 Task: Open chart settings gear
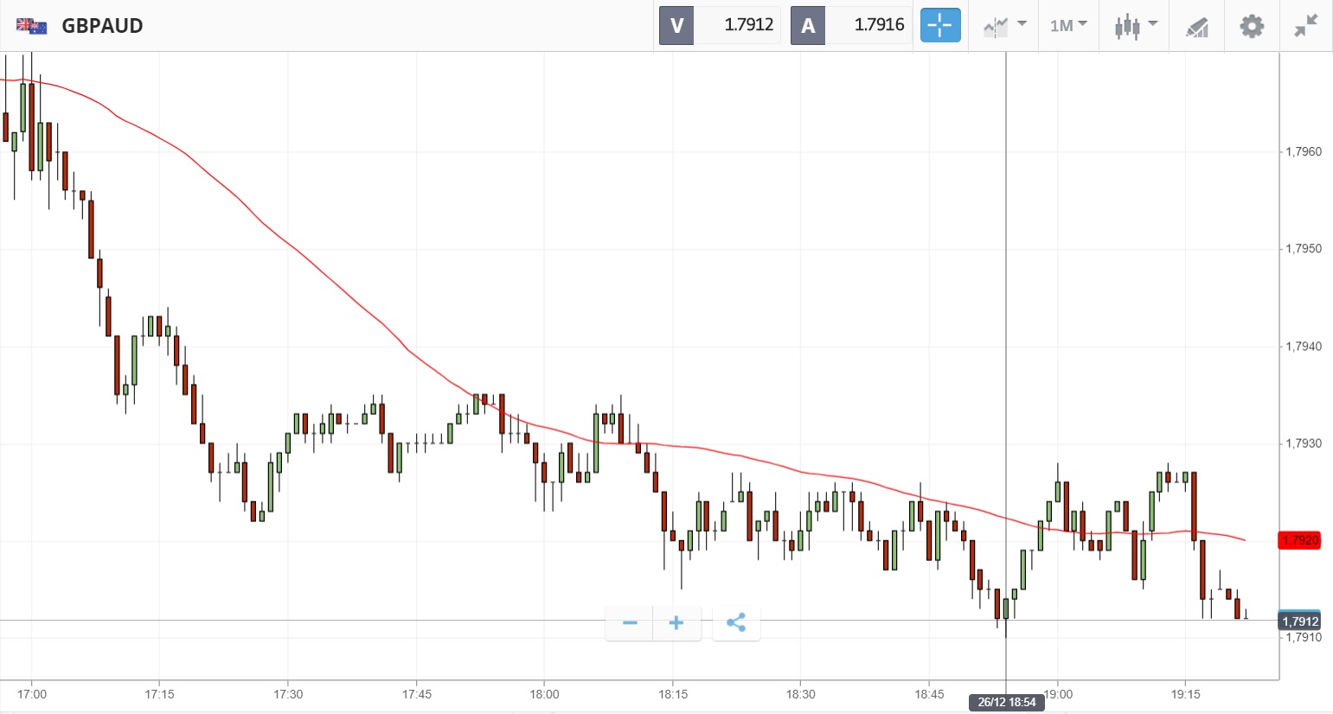click(1252, 25)
